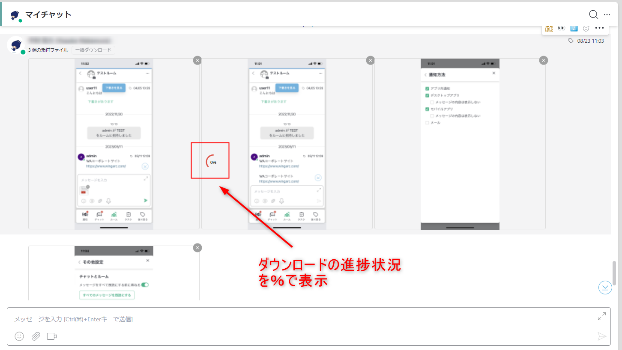React with the eyes emoji
The height and width of the screenshot is (350, 622).
562,28
